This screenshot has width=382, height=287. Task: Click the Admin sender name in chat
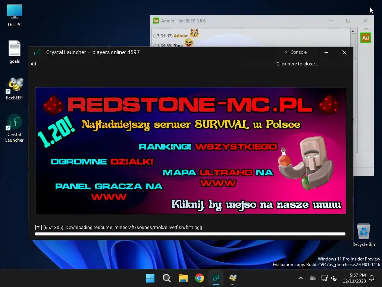[181, 36]
